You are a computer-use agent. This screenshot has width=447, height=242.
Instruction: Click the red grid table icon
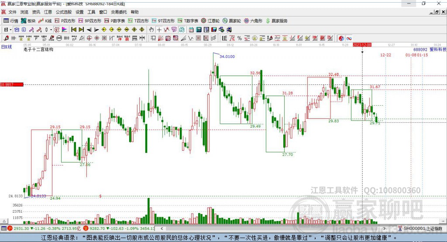click(x=199, y=38)
